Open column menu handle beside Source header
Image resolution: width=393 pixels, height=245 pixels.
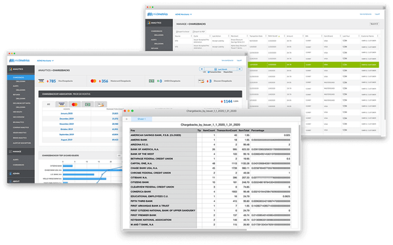click(191, 36)
